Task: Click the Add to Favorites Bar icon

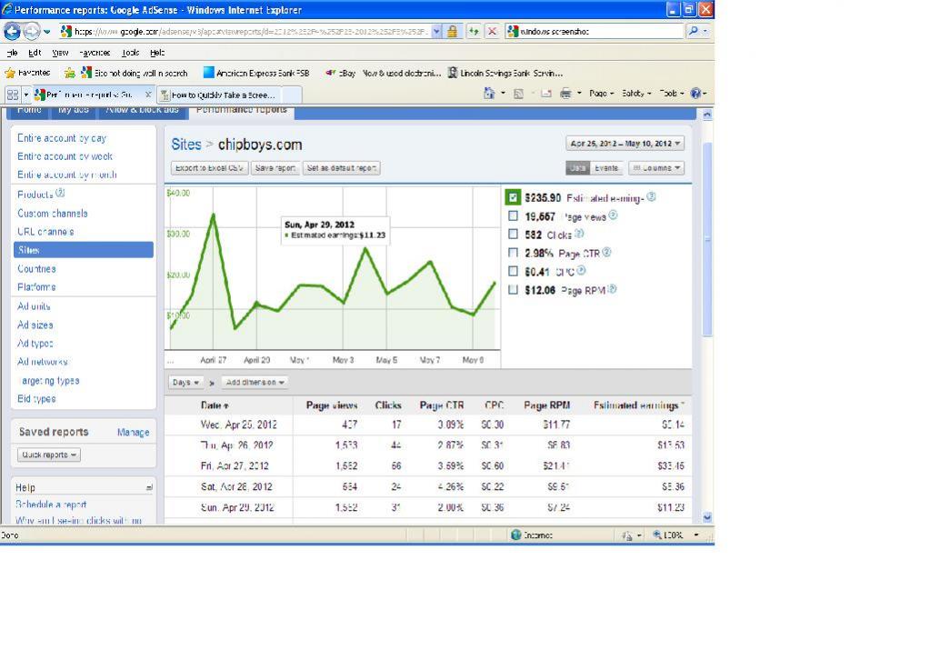Action: tap(69, 73)
